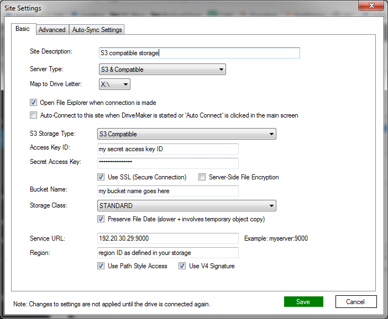Expand the Server Type dropdown

(161, 70)
